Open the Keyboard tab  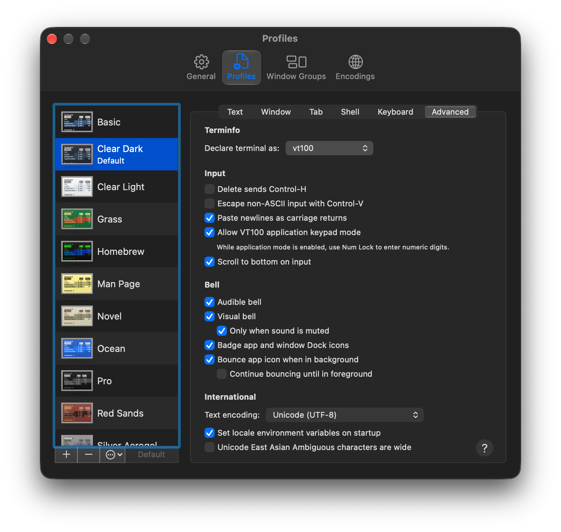pos(395,112)
